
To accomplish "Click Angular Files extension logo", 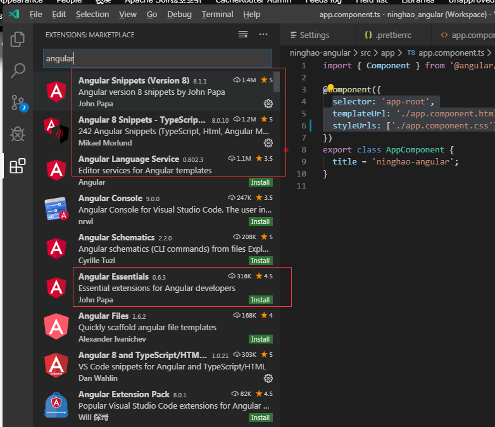I will click(56, 326).
